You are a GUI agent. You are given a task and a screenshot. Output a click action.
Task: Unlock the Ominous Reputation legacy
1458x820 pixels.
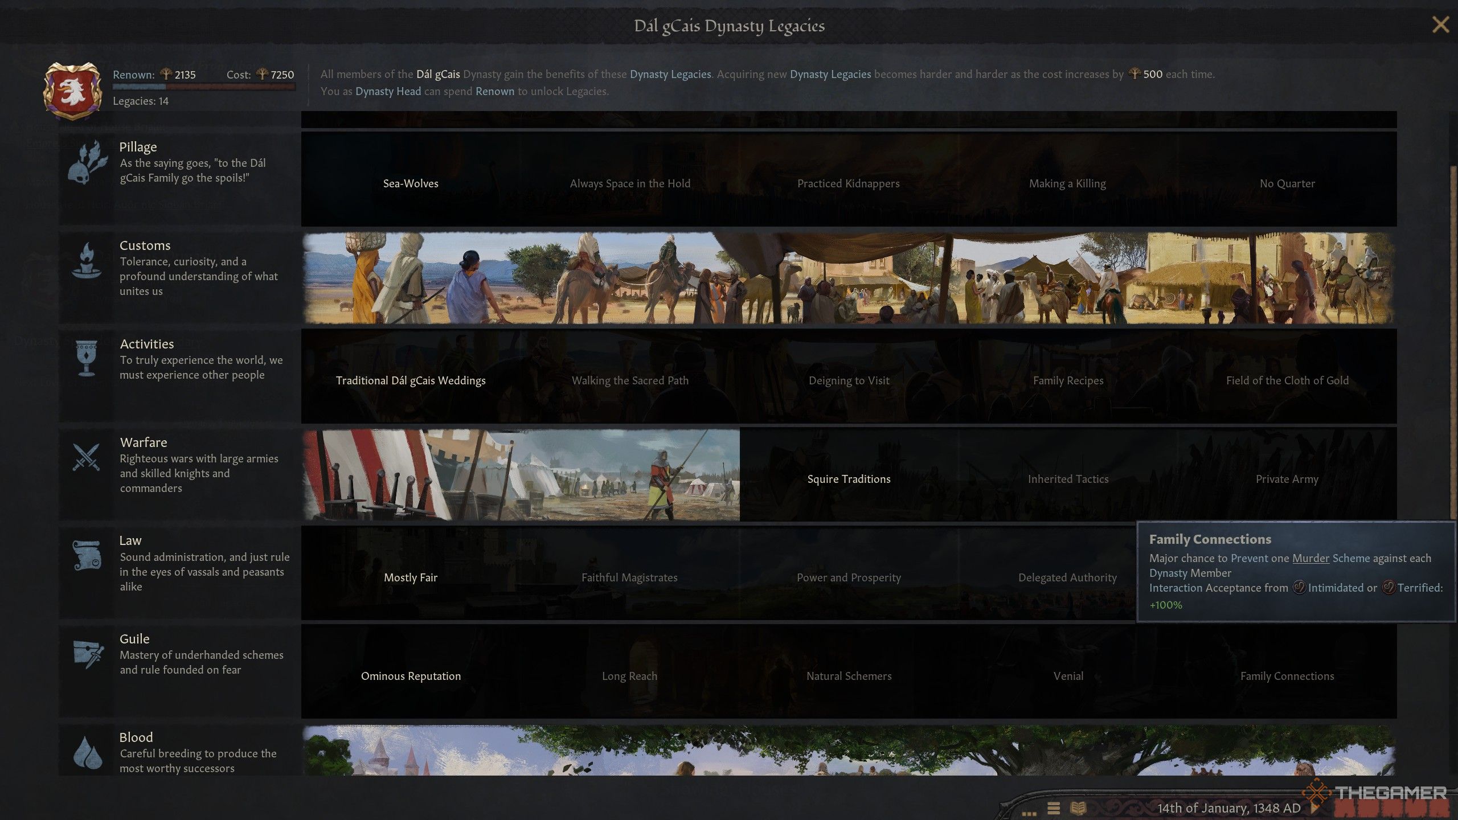click(x=411, y=676)
